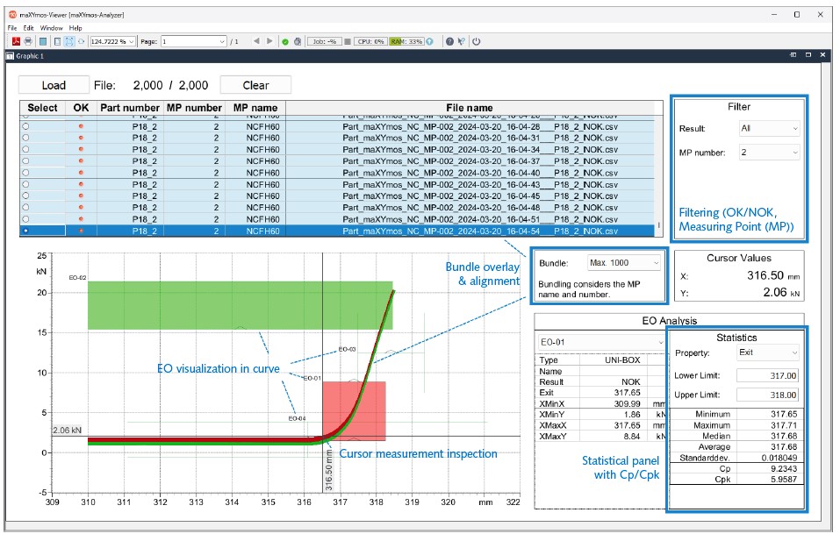This screenshot has height=541, width=840.
Task: Select radio button for 16-04-40 file row
Action: tap(26, 173)
